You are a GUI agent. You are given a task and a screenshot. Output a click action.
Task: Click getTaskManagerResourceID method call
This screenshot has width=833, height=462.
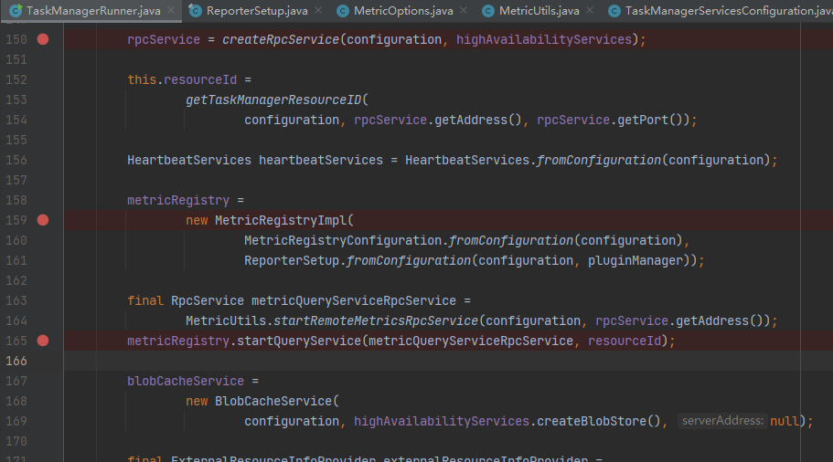click(x=273, y=100)
